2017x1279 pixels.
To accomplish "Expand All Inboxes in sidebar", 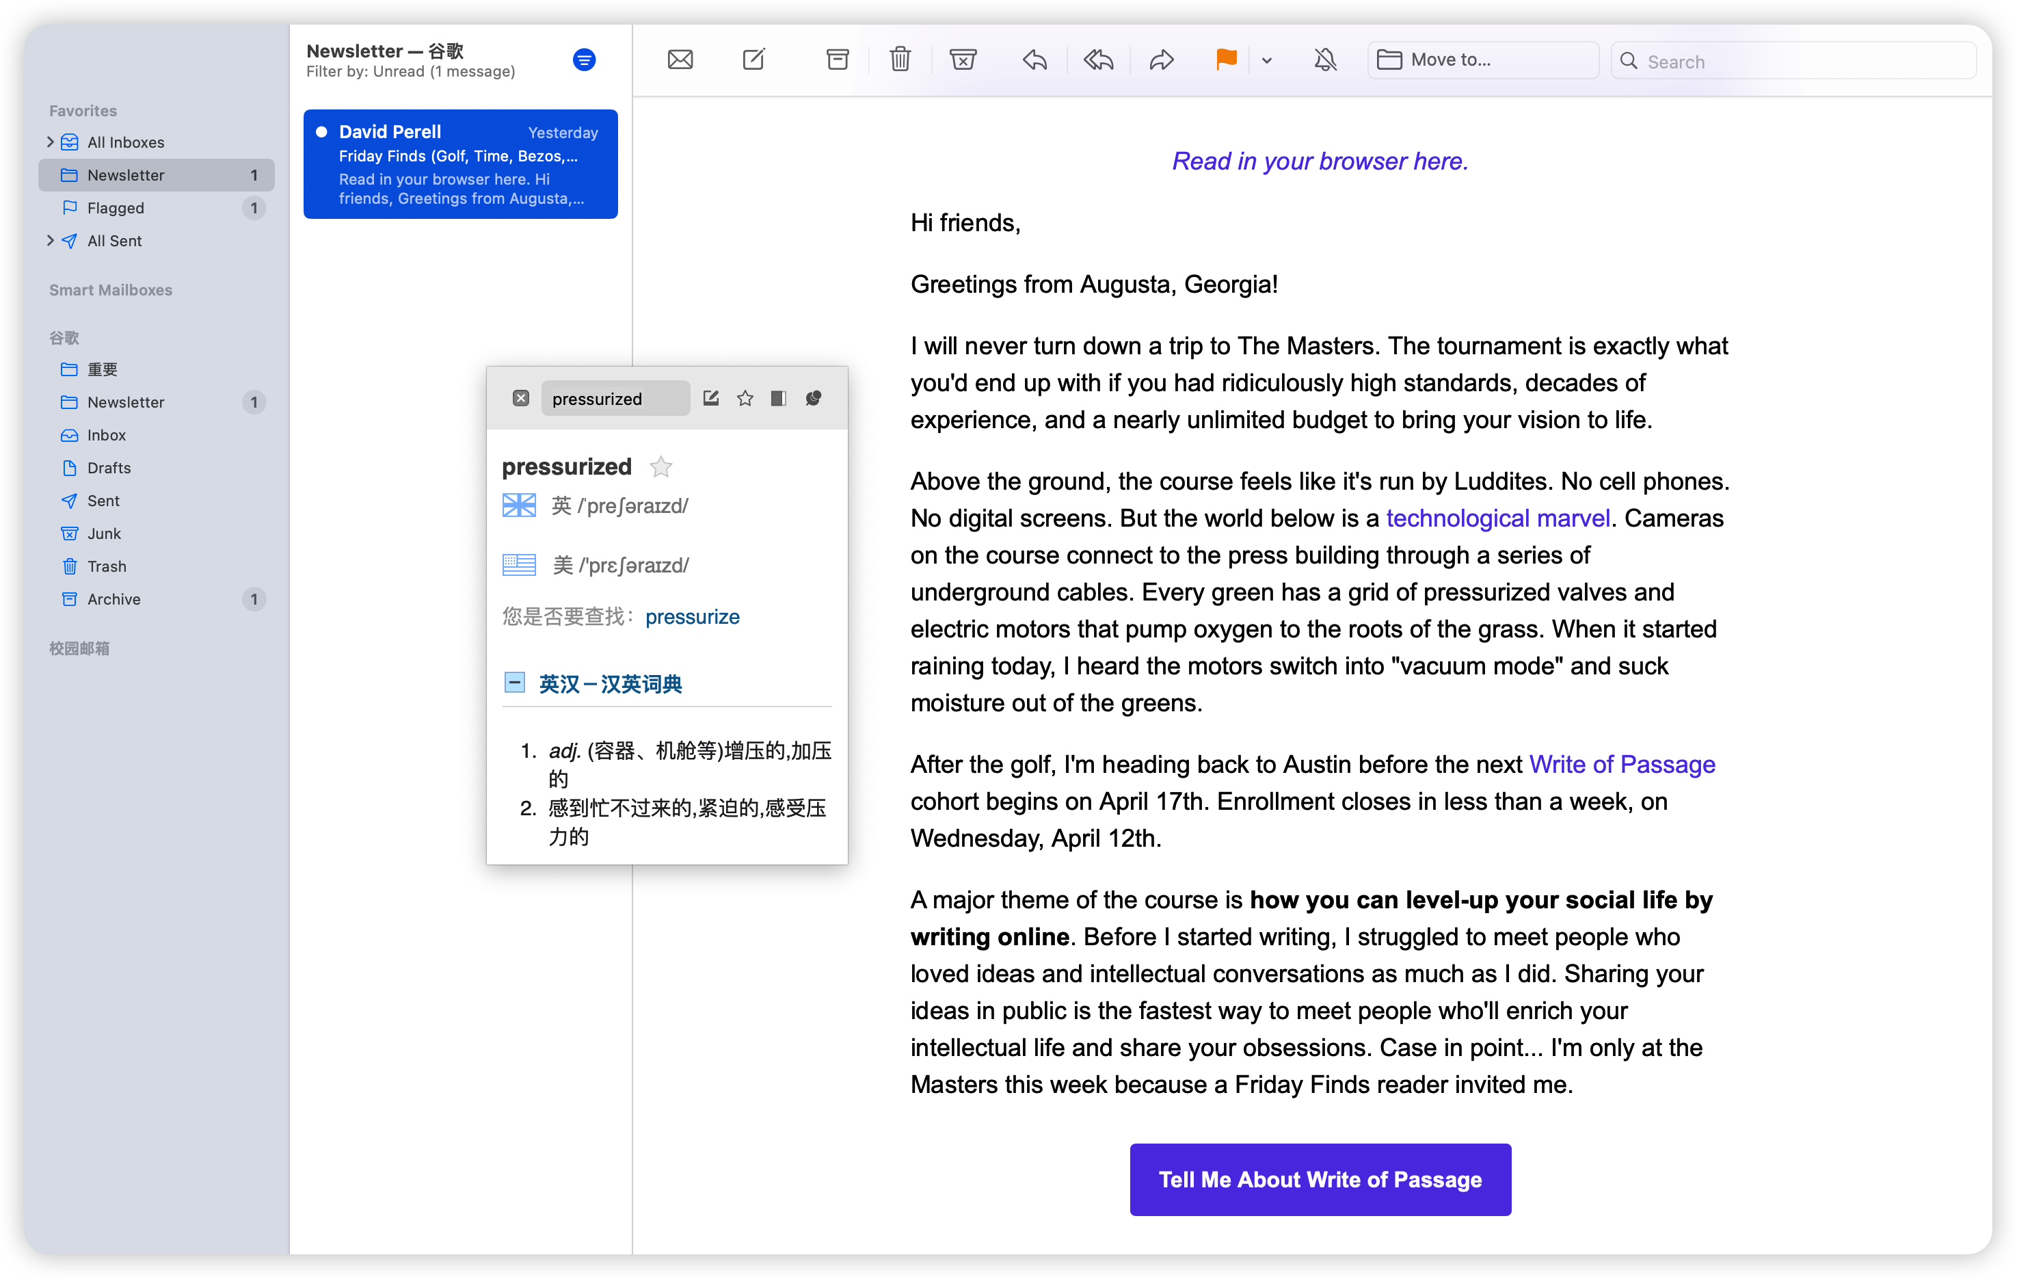I will pos(51,142).
